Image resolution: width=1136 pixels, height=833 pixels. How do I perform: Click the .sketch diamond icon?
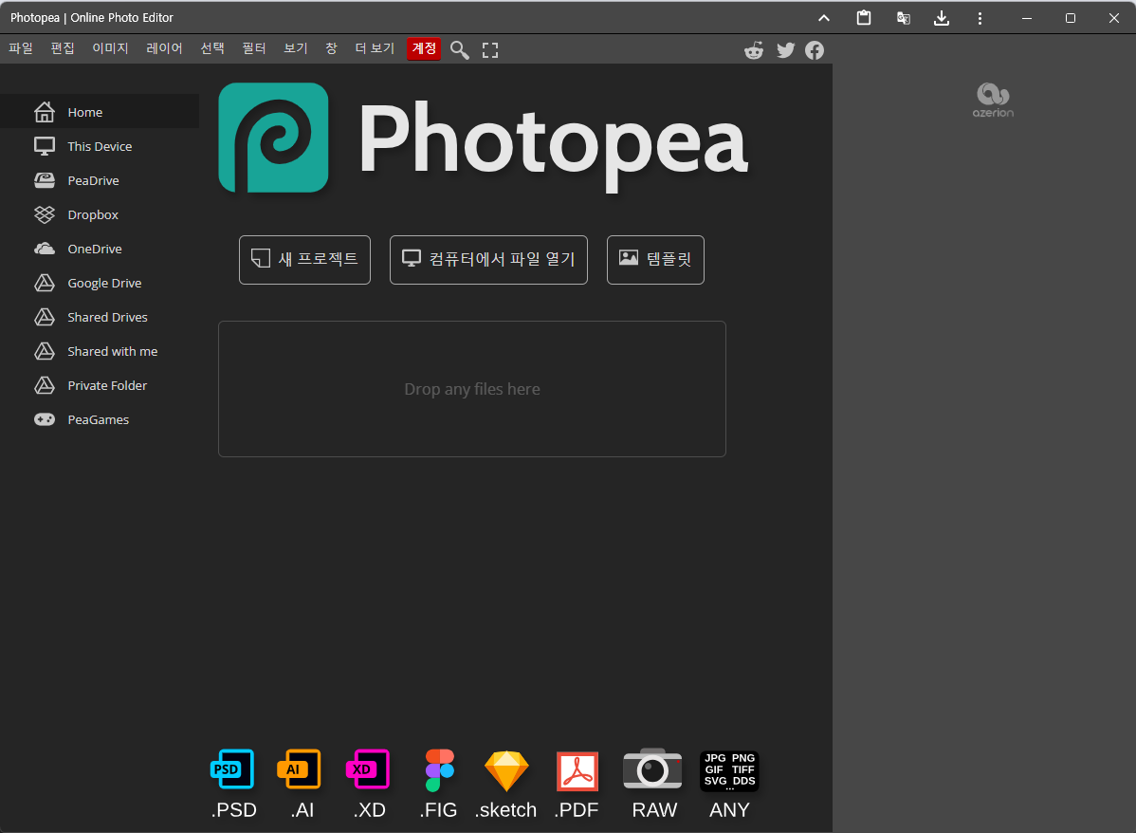506,770
